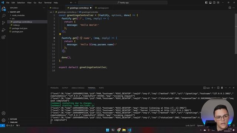Open the Selection menu

click(21, 3)
